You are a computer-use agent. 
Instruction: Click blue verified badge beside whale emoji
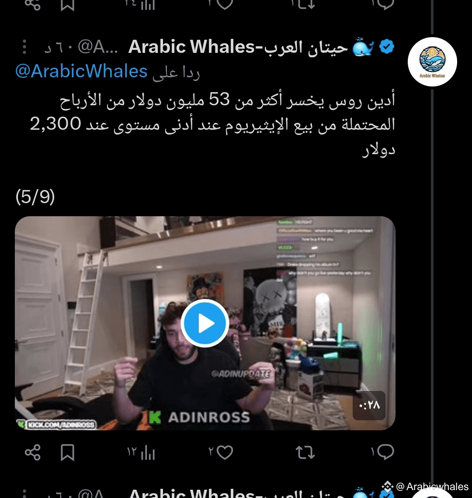(x=386, y=47)
